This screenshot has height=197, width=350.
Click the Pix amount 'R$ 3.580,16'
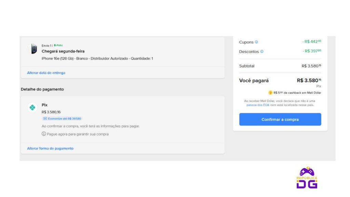tap(51, 112)
